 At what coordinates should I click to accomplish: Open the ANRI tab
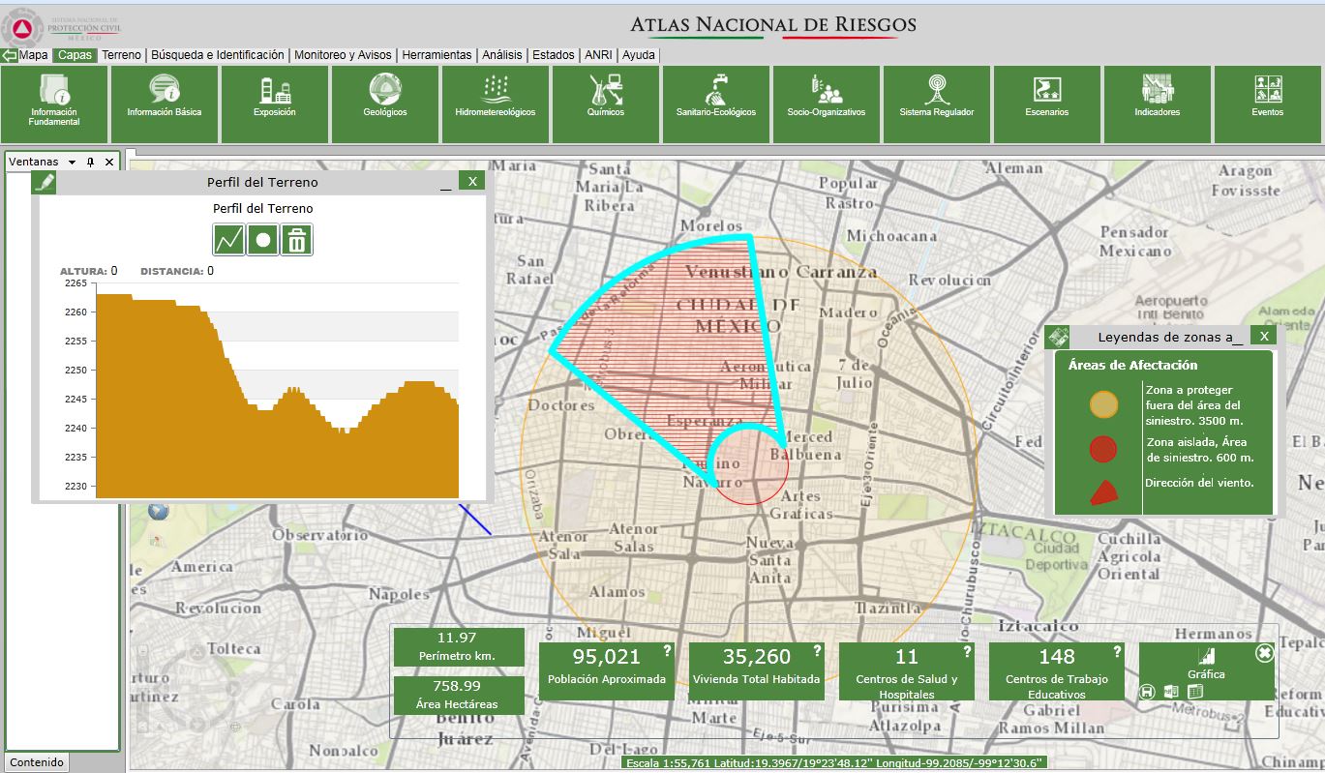597,55
